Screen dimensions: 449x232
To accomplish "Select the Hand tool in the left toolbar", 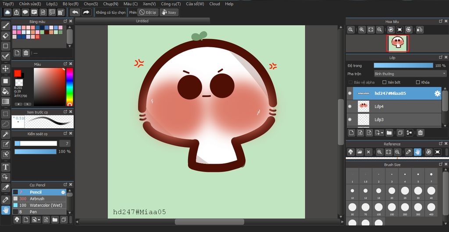I will [x=6, y=210].
